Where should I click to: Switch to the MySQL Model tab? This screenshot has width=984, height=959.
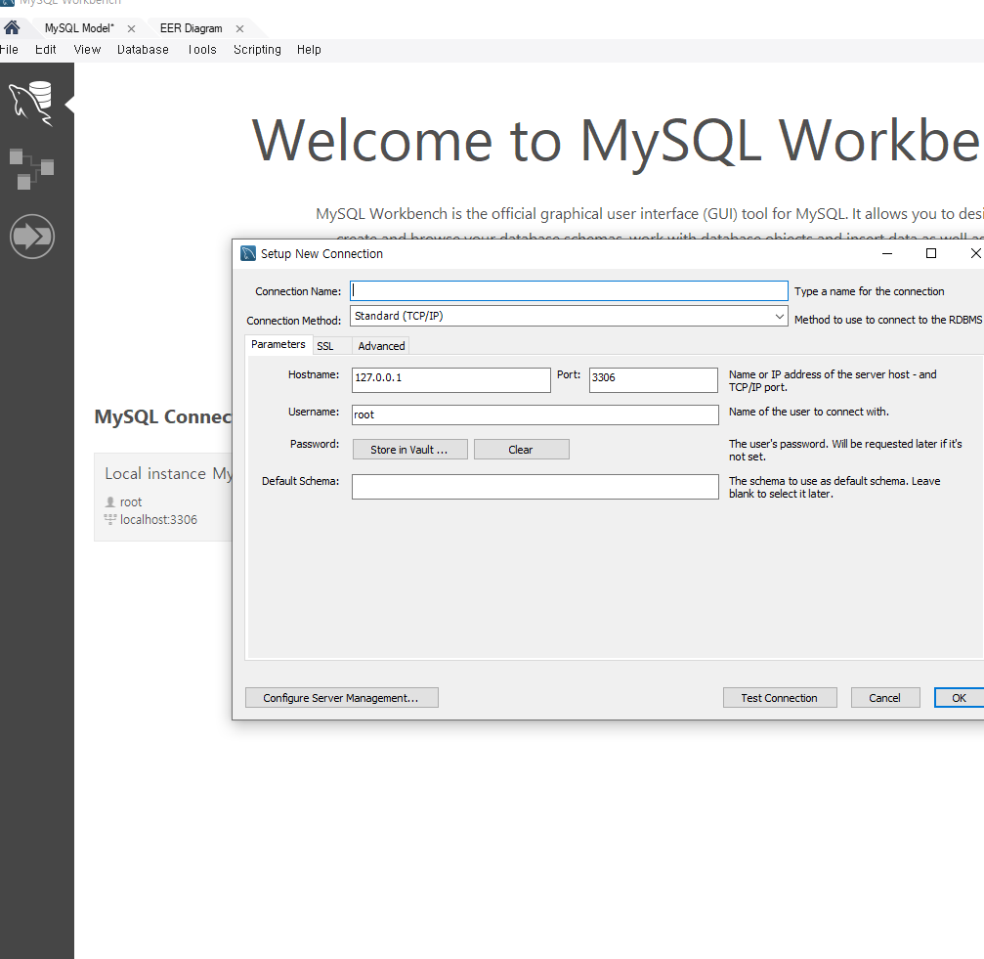coord(79,28)
